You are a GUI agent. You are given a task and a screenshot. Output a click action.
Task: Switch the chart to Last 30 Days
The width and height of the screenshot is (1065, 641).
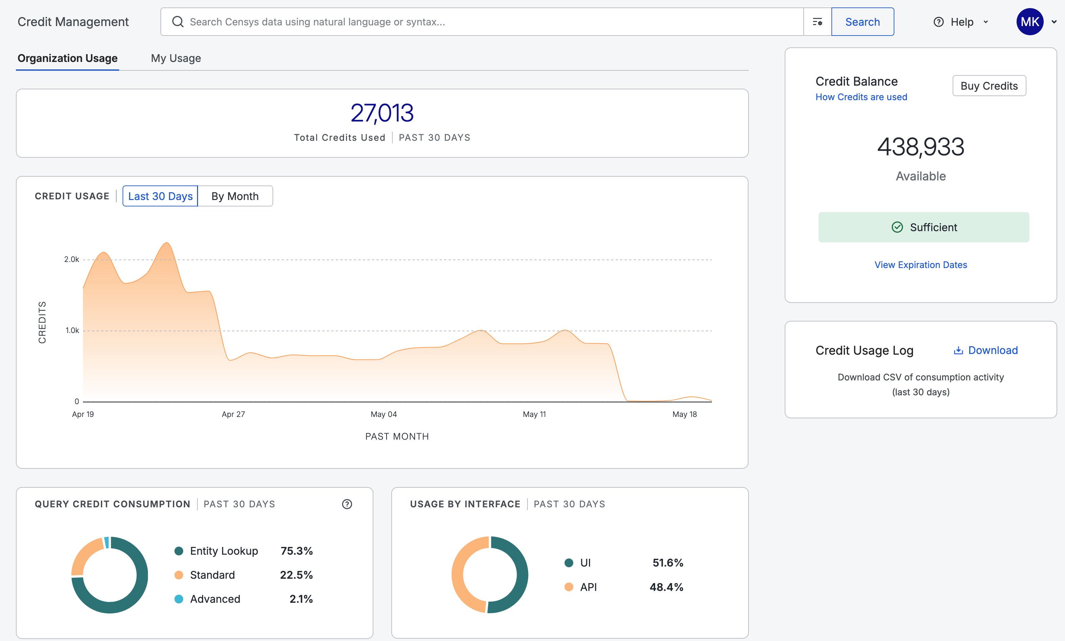[160, 196]
